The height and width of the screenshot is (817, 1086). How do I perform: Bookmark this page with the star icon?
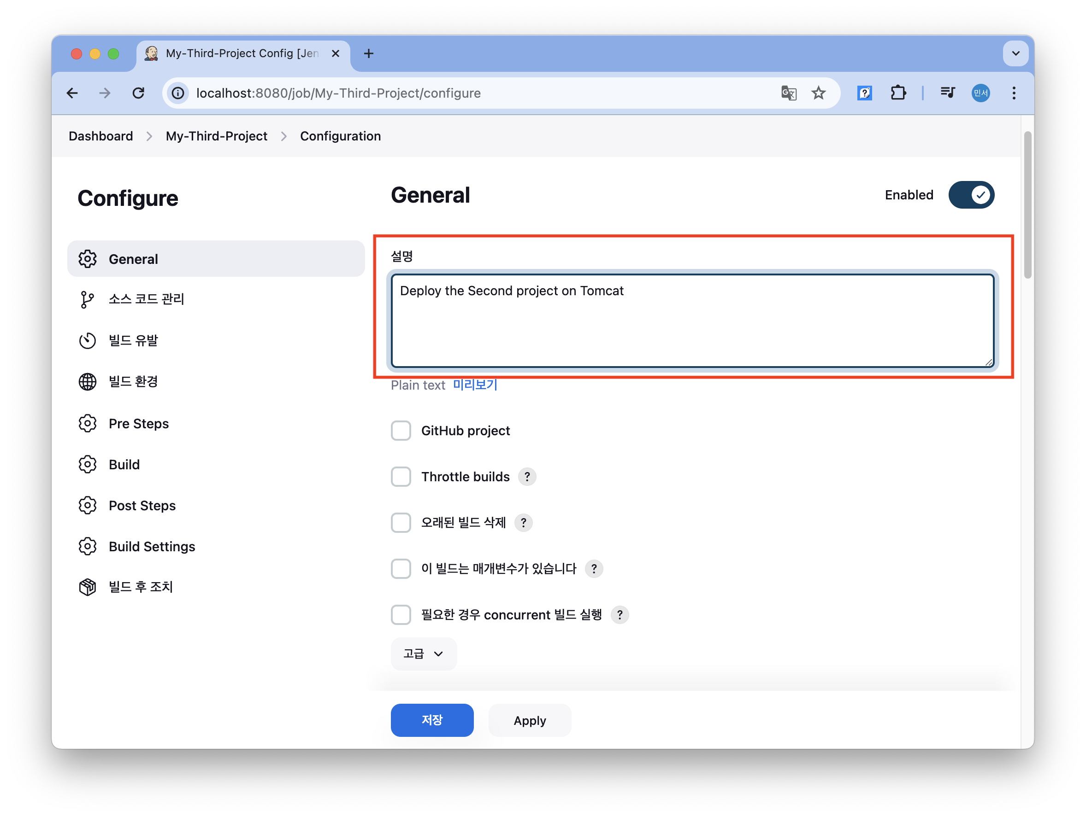[x=818, y=93]
